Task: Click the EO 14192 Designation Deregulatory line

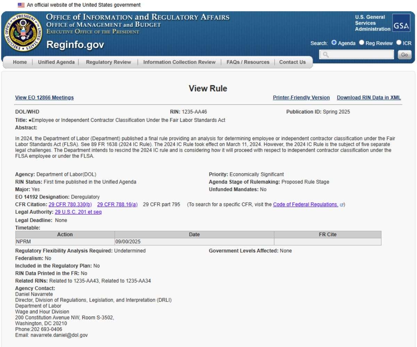Action: click(x=57, y=197)
